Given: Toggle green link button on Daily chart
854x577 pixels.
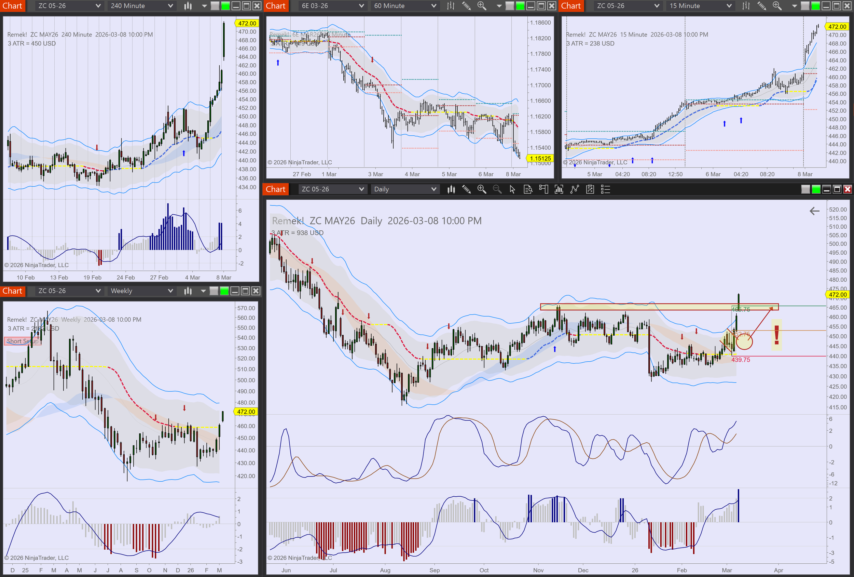Looking at the screenshot, I should pyautogui.click(x=816, y=189).
